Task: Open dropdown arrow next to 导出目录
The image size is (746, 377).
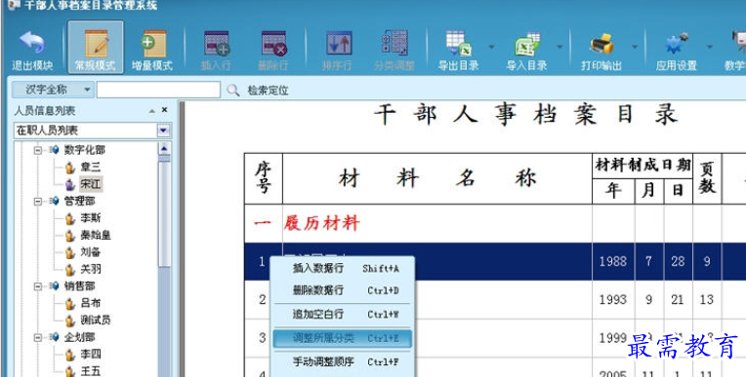Action: click(491, 47)
